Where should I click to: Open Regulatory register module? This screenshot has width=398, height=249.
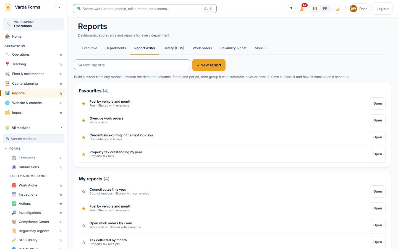(x=34, y=231)
